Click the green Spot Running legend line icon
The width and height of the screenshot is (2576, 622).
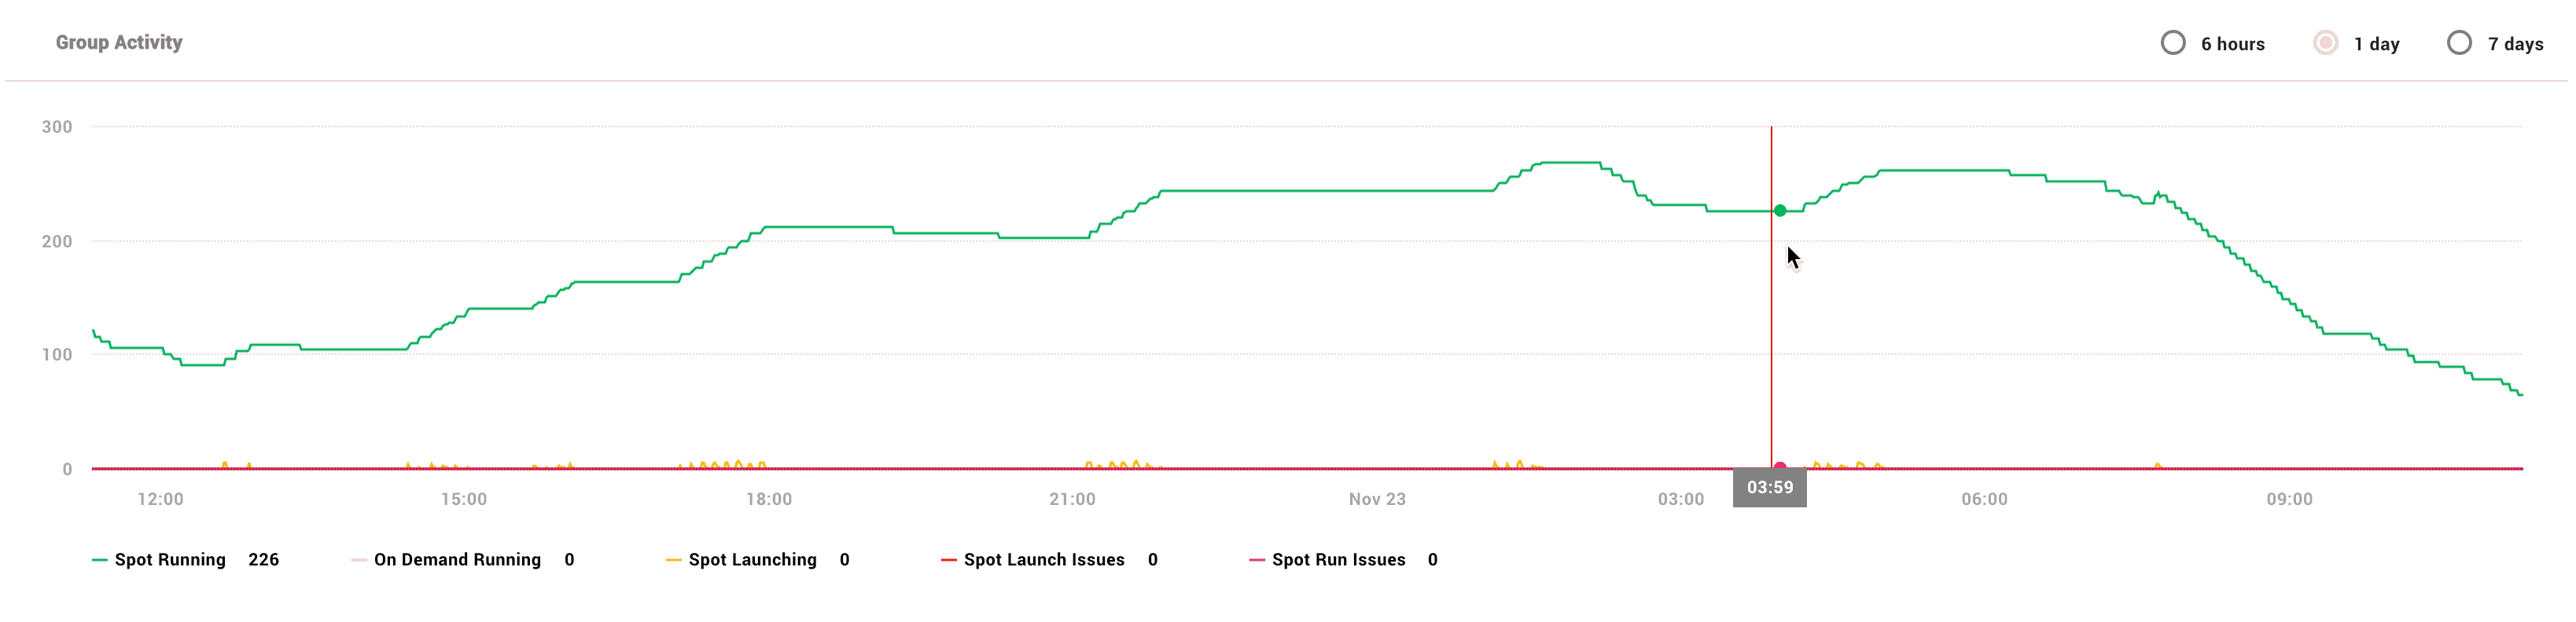99,560
